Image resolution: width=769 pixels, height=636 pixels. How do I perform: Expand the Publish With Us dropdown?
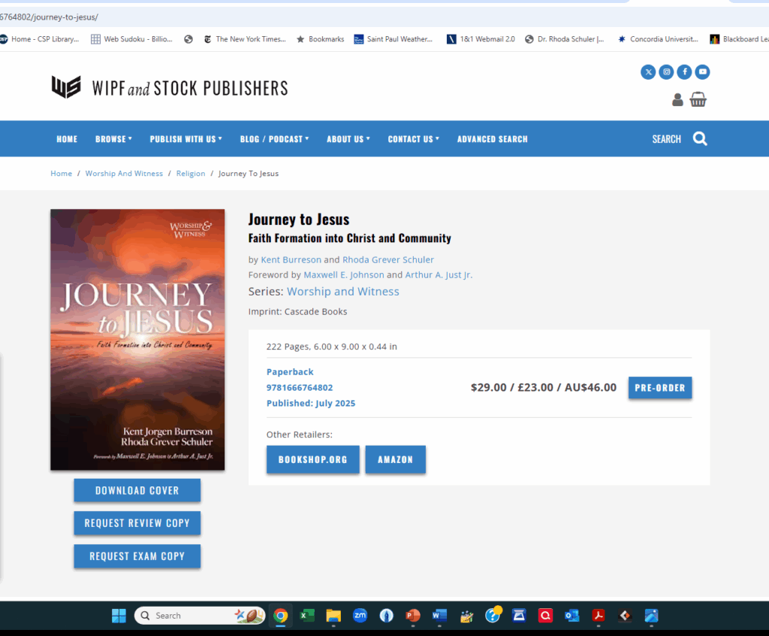coord(186,139)
